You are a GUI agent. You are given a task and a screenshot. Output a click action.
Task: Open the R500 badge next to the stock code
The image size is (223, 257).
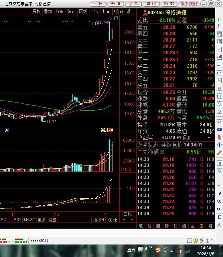pos(145,13)
